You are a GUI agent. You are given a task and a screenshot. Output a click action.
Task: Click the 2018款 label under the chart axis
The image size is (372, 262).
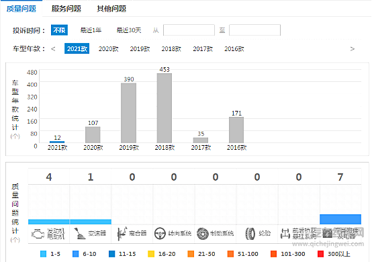click(165, 148)
